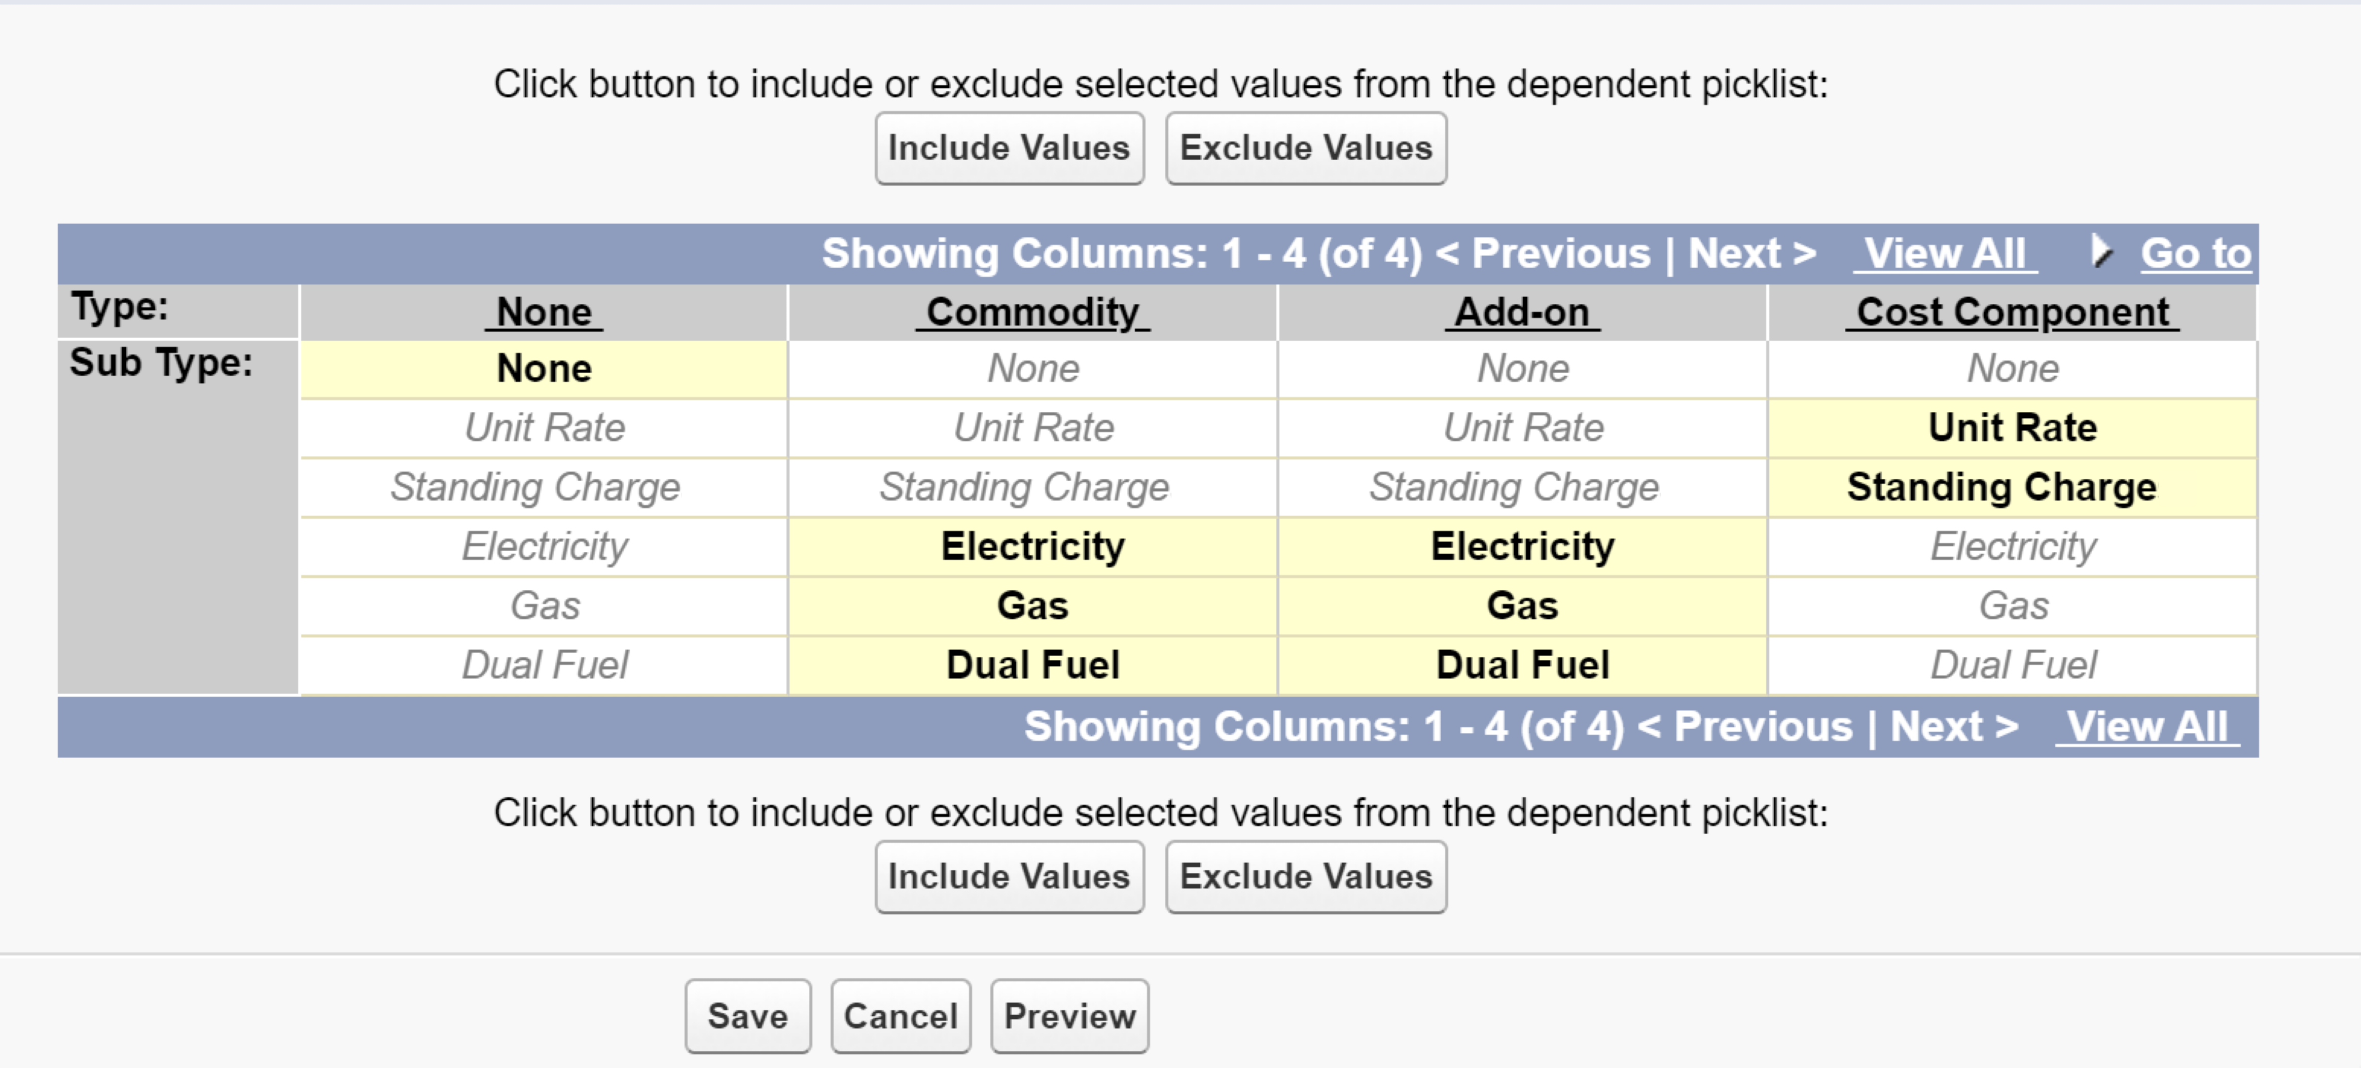2361x1068 pixels.
Task: Cancel the dependency edit
Action: tap(900, 1017)
